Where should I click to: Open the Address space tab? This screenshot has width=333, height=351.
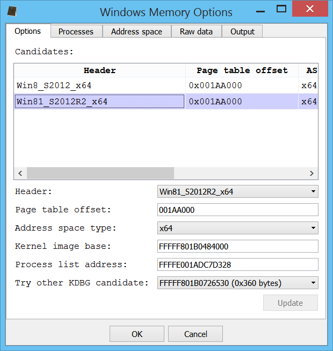(x=136, y=31)
